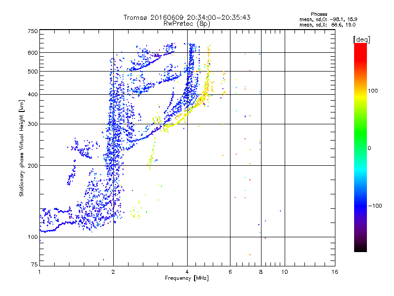
Task: Click the colorbar label '0'
Action: [x=369, y=148]
